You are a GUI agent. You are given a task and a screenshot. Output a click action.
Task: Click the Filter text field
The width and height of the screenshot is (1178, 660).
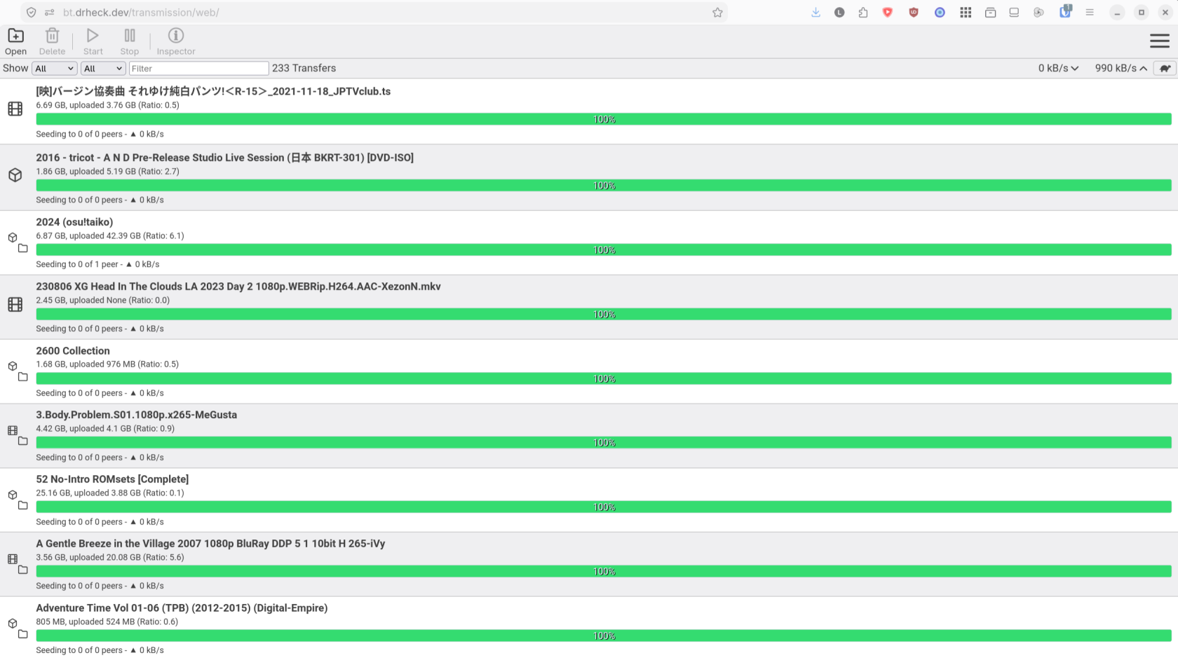(x=199, y=68)
